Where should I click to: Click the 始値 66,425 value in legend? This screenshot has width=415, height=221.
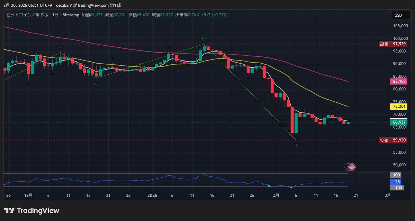[x=92, y=15]
